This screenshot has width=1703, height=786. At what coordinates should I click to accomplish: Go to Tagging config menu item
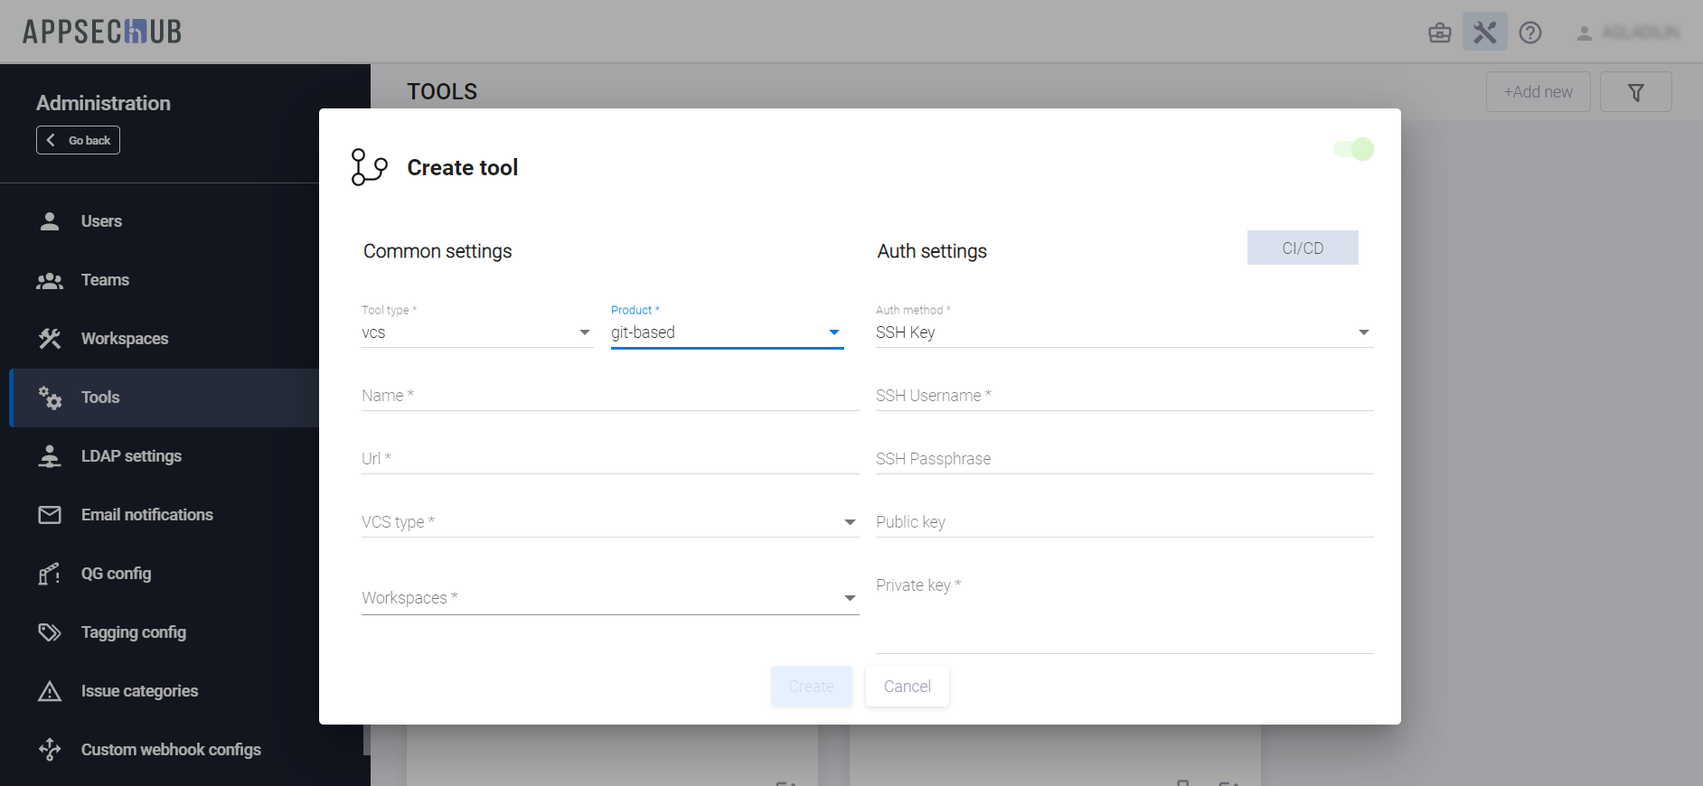click(x=133, y=632)
